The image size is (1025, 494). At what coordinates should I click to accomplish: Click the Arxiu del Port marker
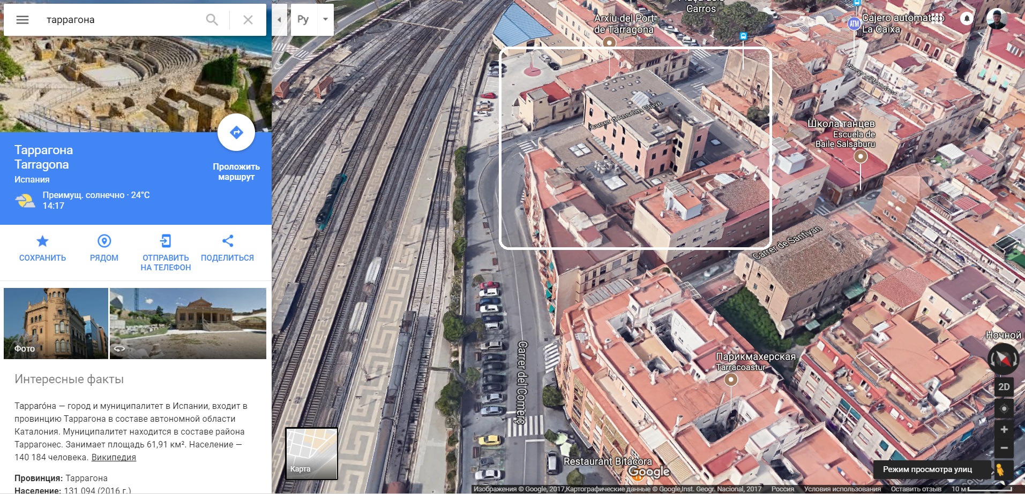point(609,42)
